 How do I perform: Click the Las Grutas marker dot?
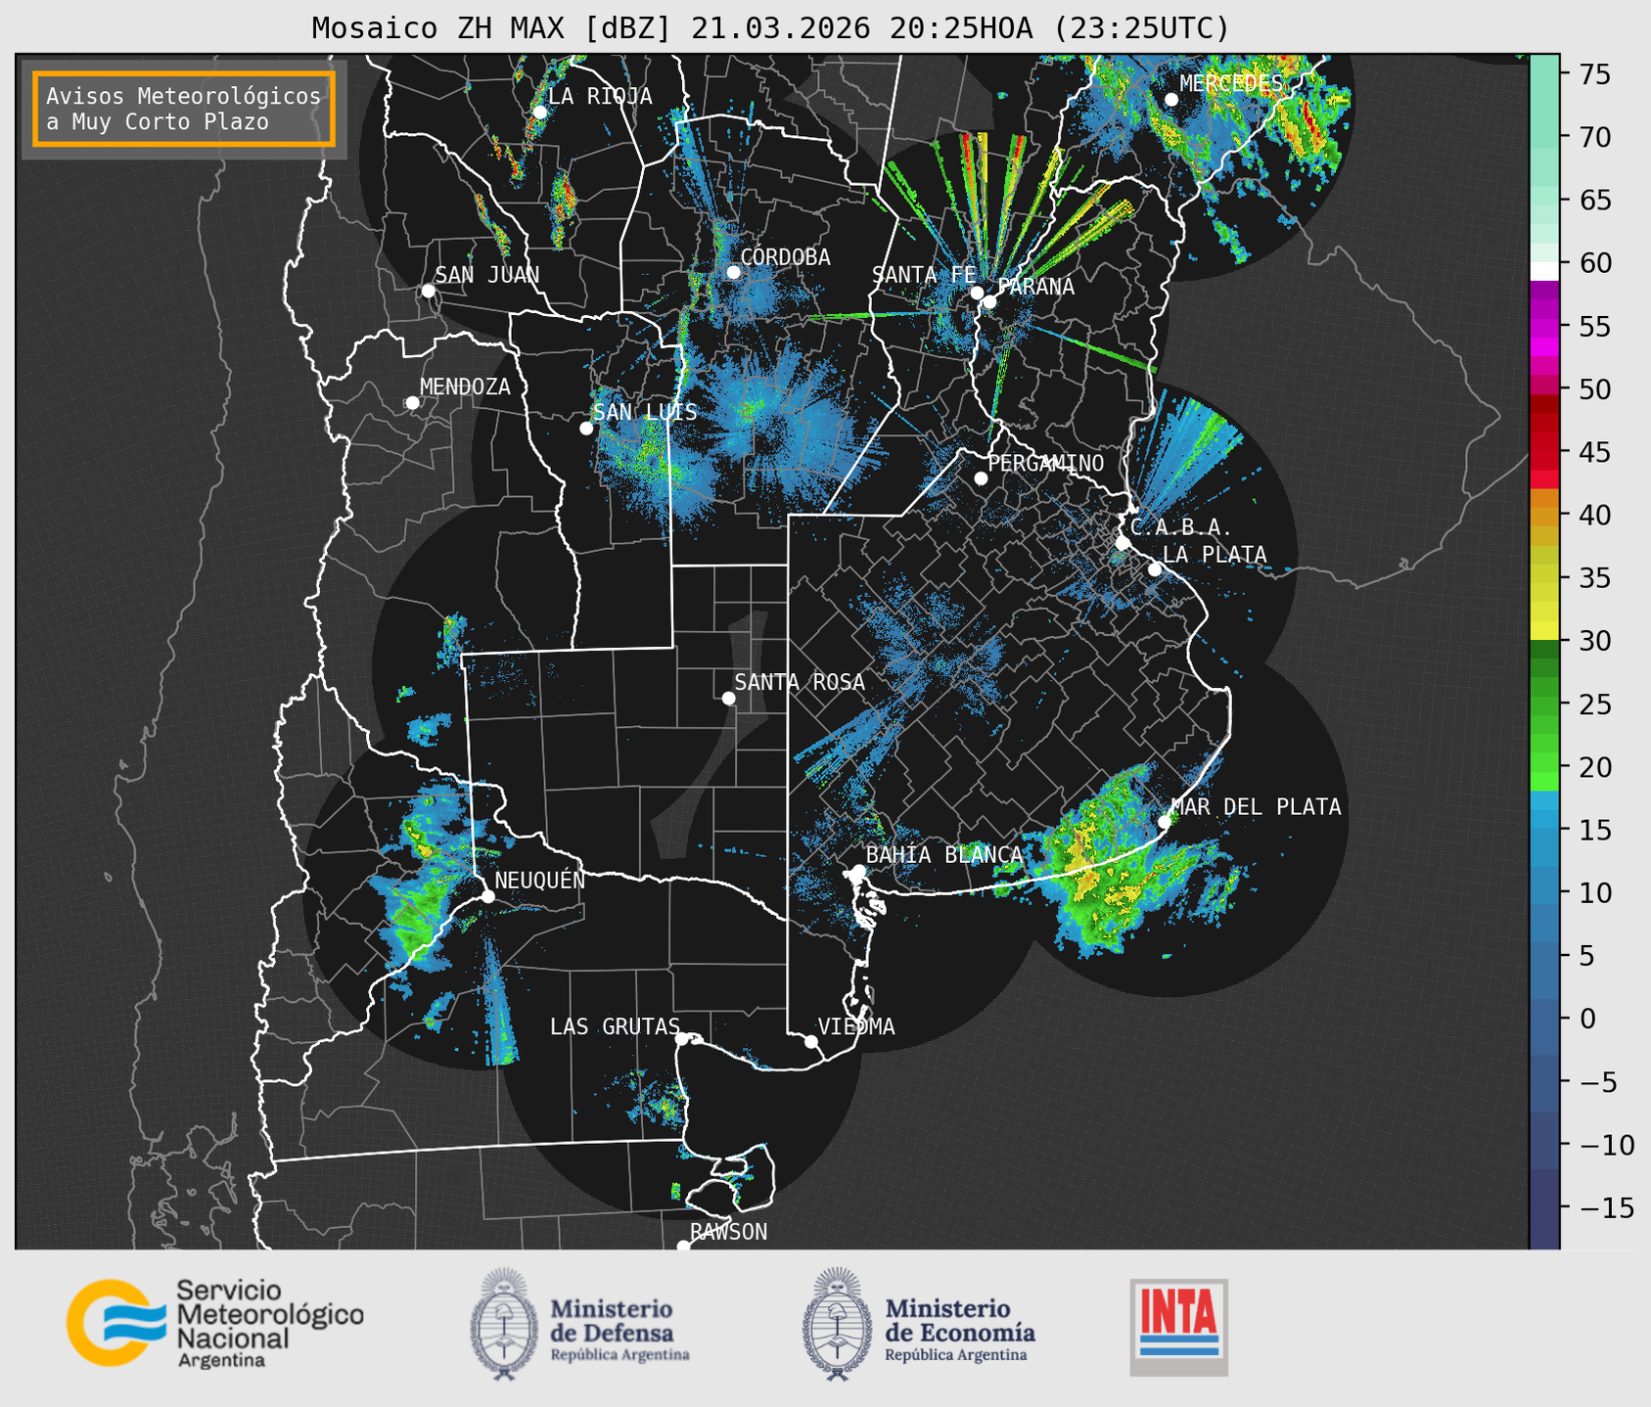(x=682, y=1038)
